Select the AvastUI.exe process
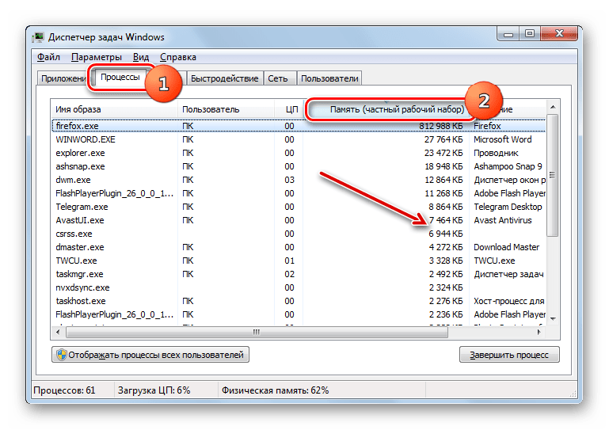The width and height of the screenshot is (609, 430). [x=80, y=220]
